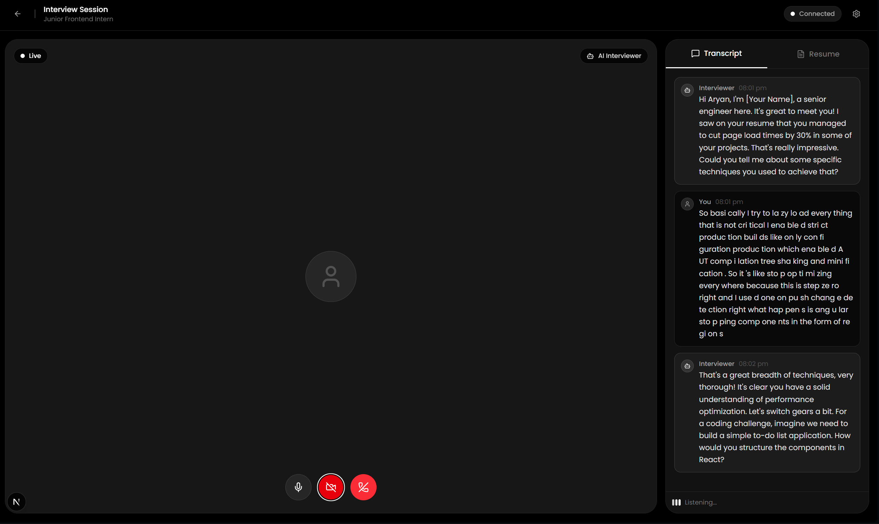The height and width of the screenshot is (524, 879).
Task: Click the to-do list question message
Action: click(776, 417)
